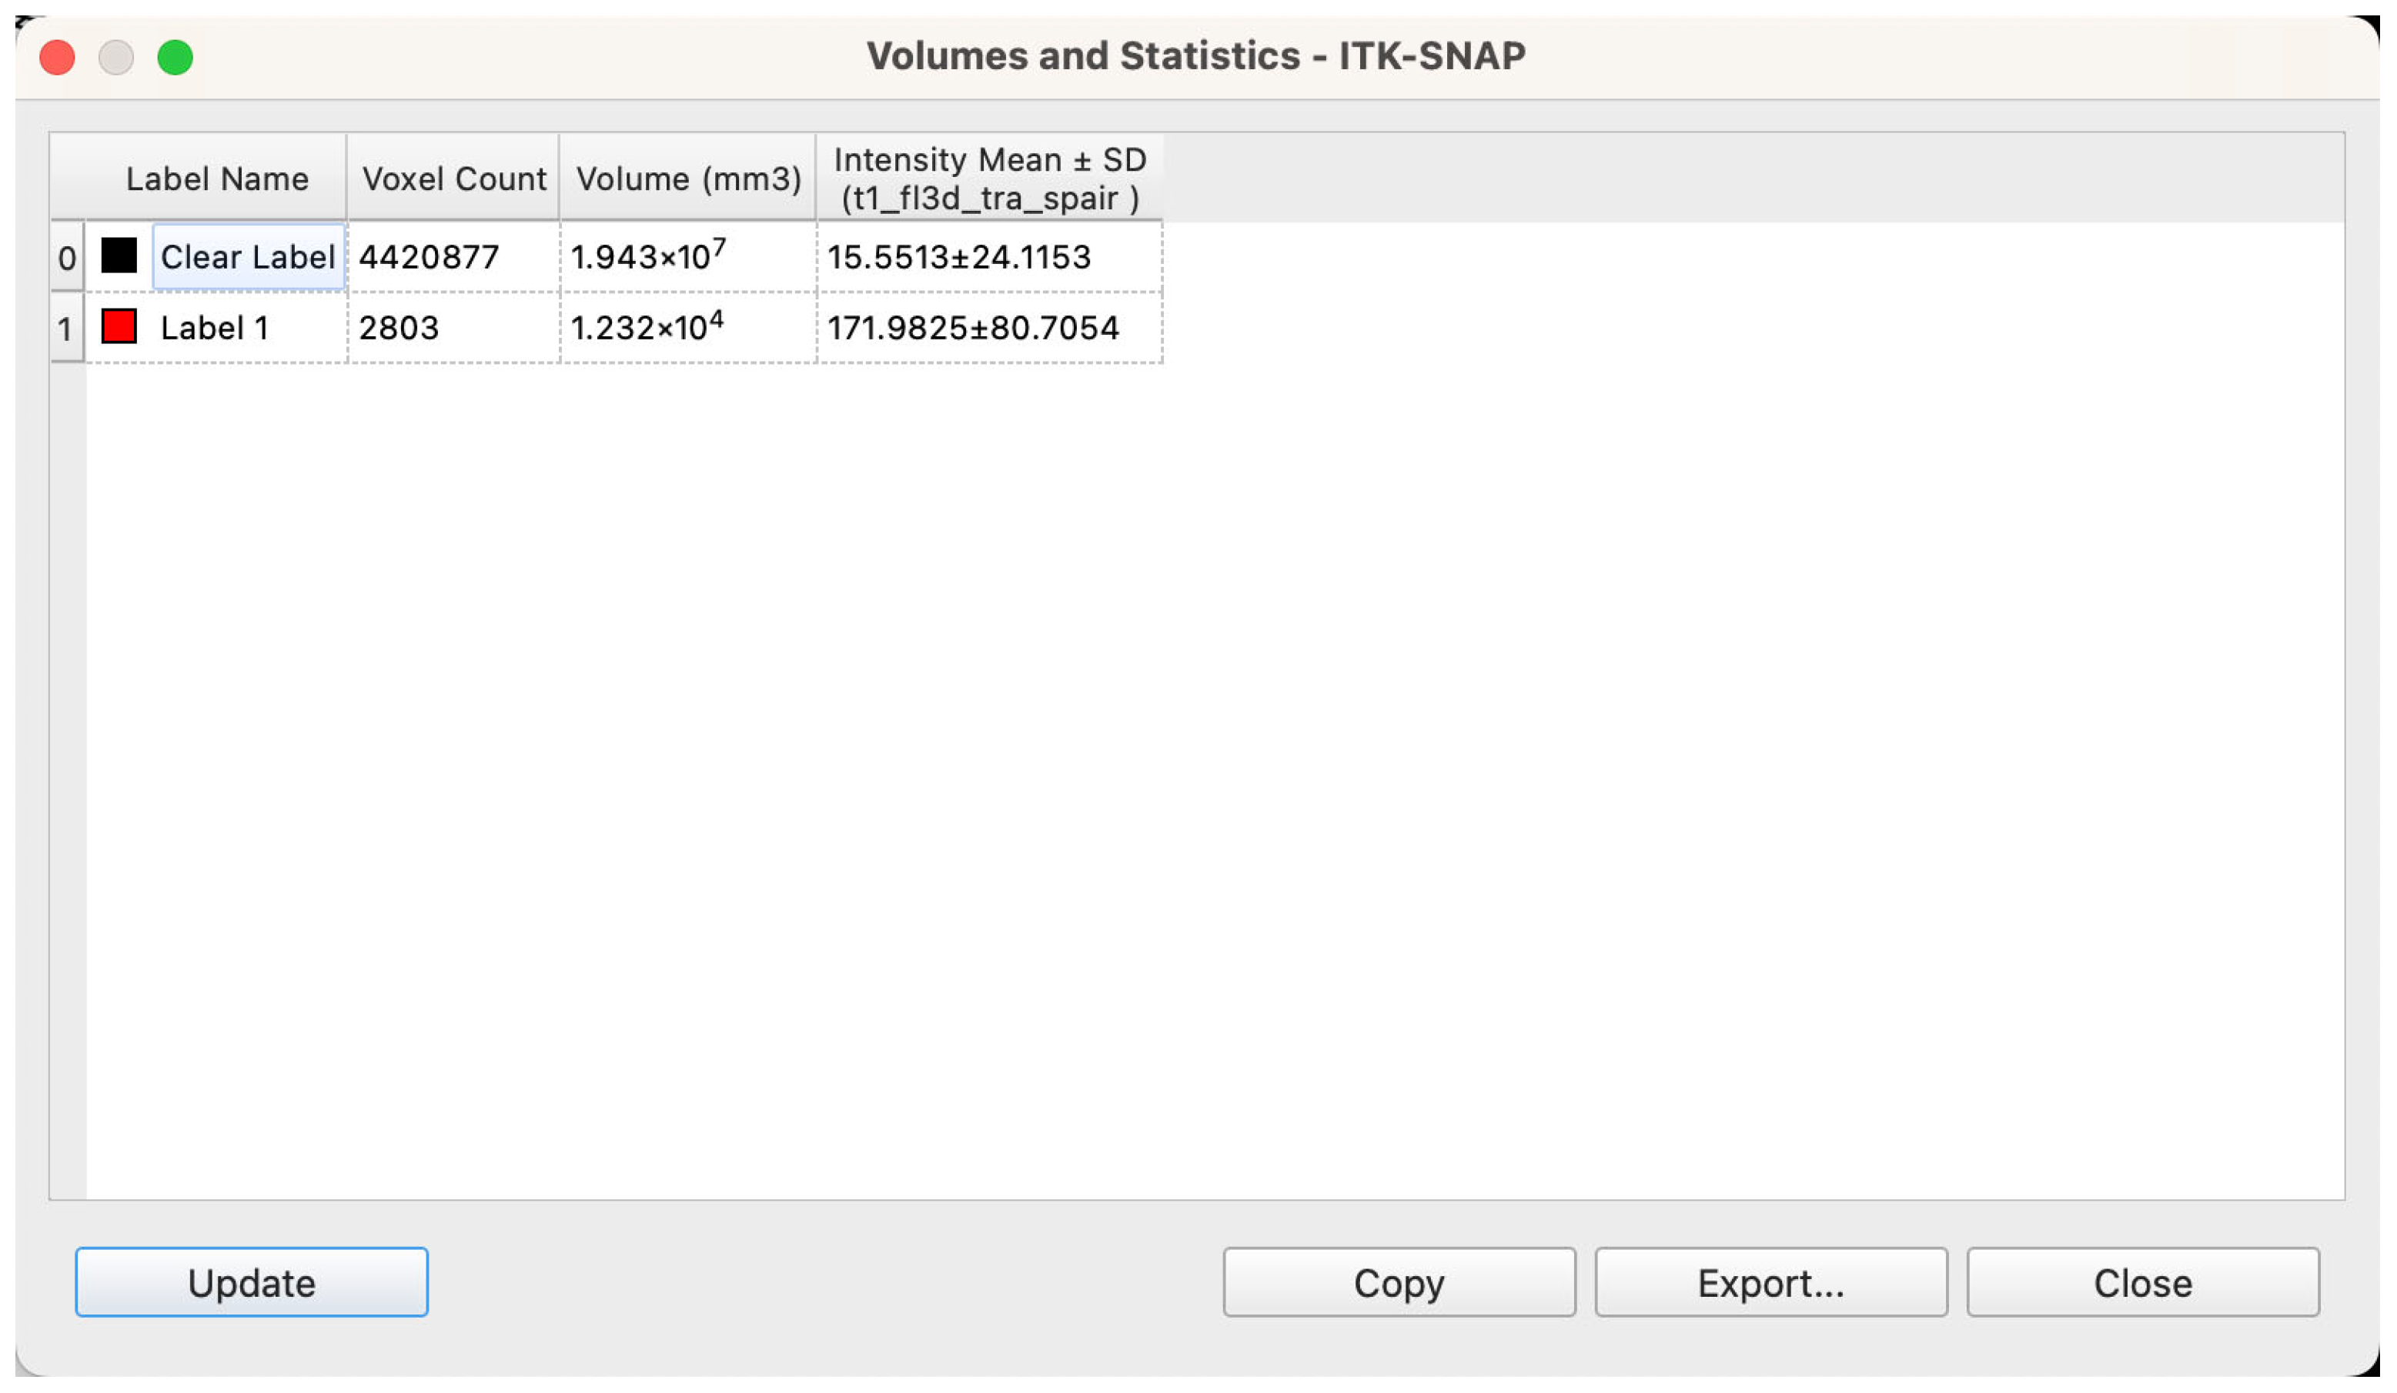Image resolution: width=2397 pixels, height=1393 pixels.
Task: Select intensity cell 171.9825±80.7054
Action: point(972,328)
